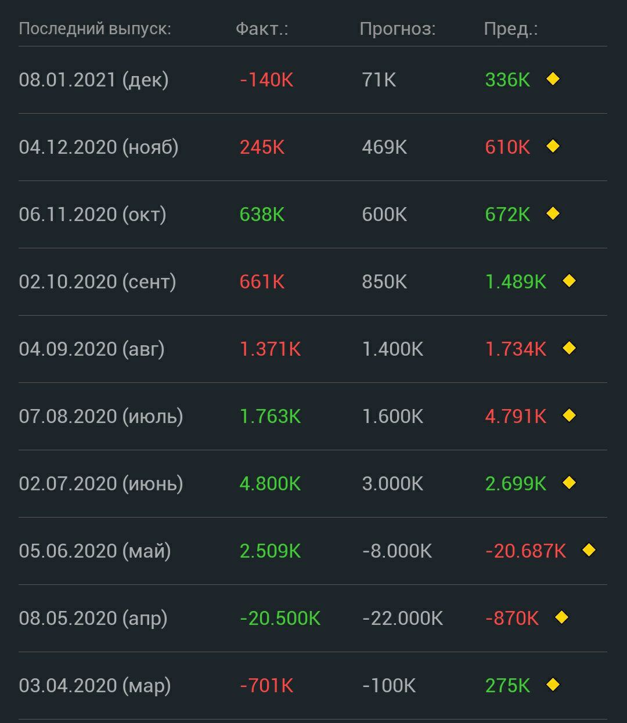Click the forecast value 469K
This screenshot has width=627, height=723.
[x=385, y=147]
